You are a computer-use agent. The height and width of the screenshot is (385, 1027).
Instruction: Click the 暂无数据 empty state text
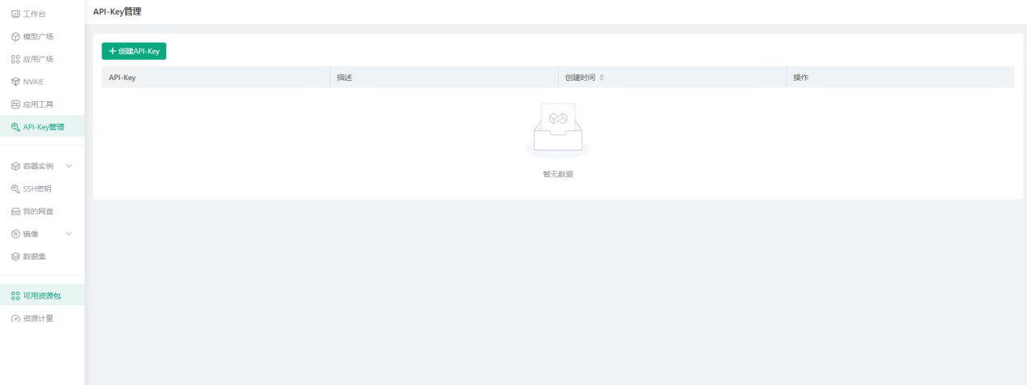[x=557, y=174]
